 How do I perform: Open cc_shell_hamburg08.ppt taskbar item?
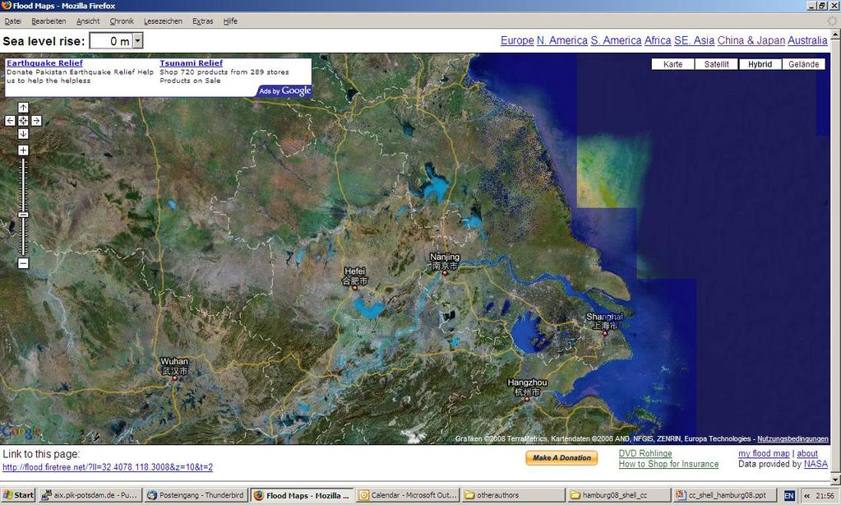724,495
